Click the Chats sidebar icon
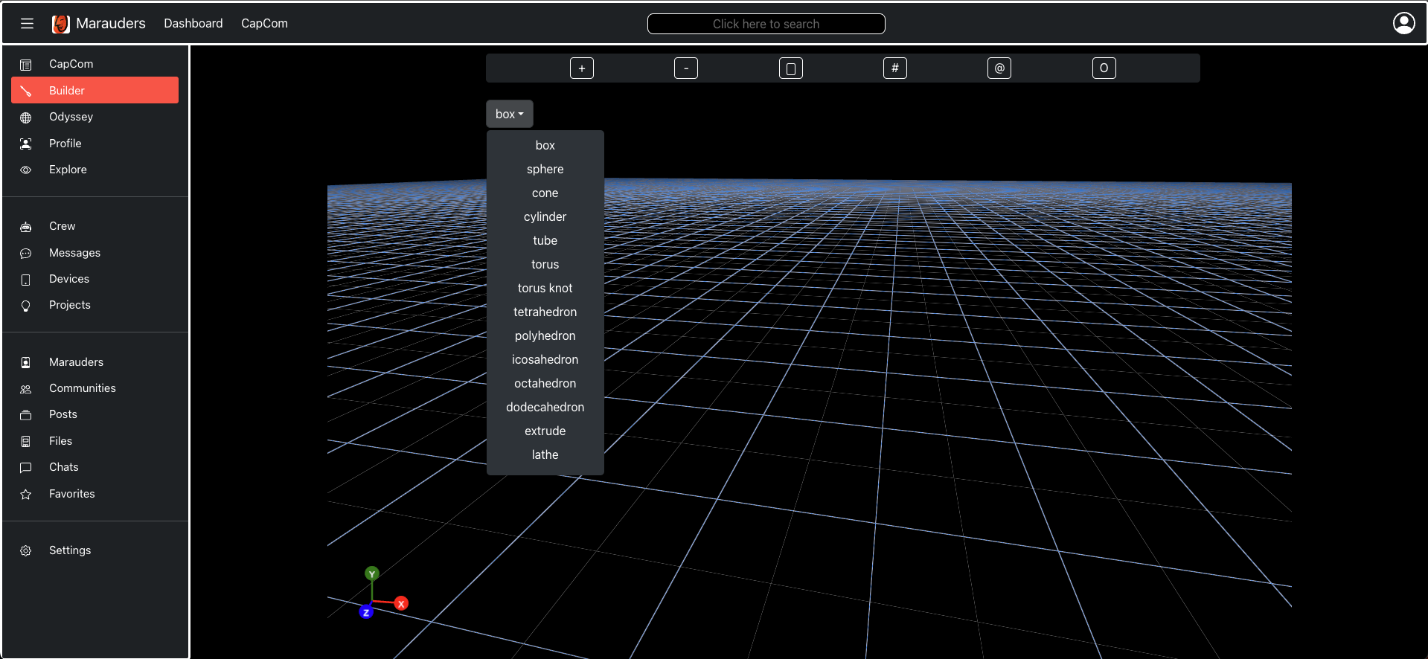Viewport: 1428px width, 659px height. tap(26, 468)
